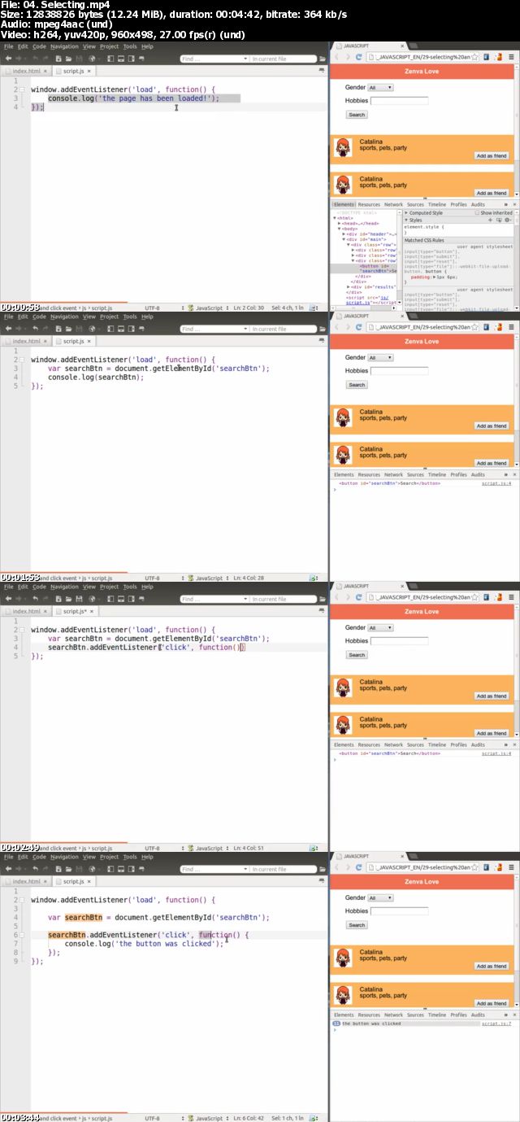Click Open File icon in 00:00:58 frame toolbar

[67, 59]
